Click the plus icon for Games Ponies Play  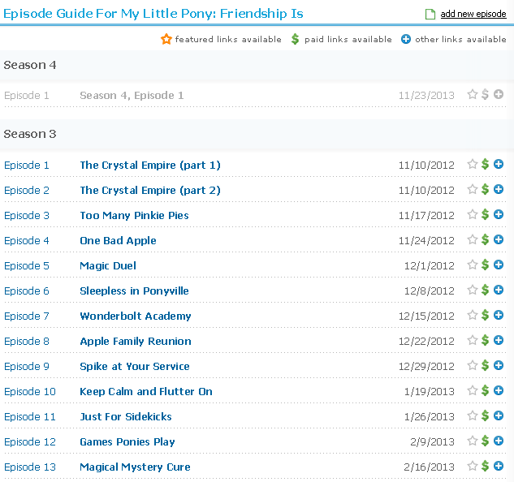pos(499,441)
